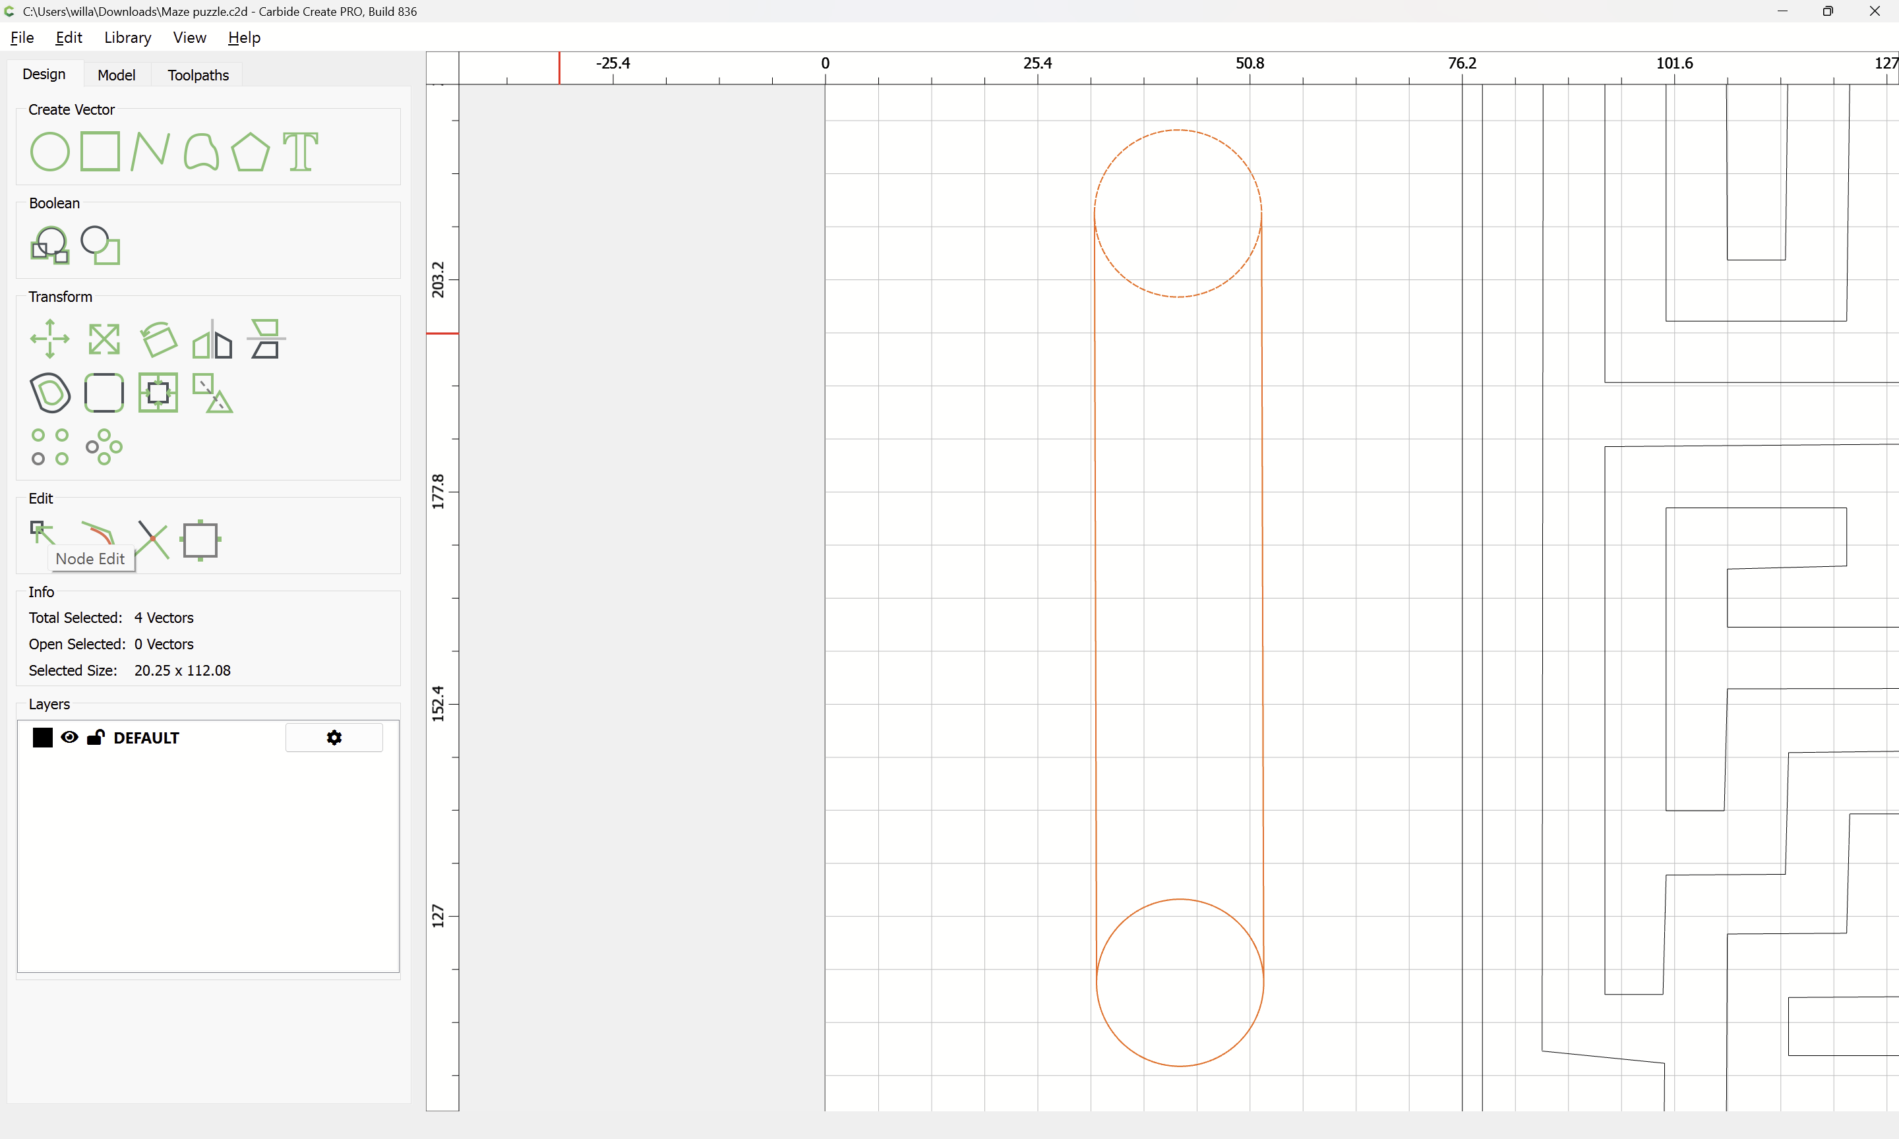Toggle visibility of DEFAULT layer

[69, 738]
